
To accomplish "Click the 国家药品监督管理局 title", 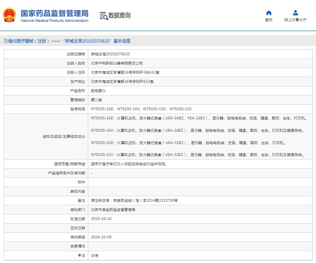I will point(54,13).
